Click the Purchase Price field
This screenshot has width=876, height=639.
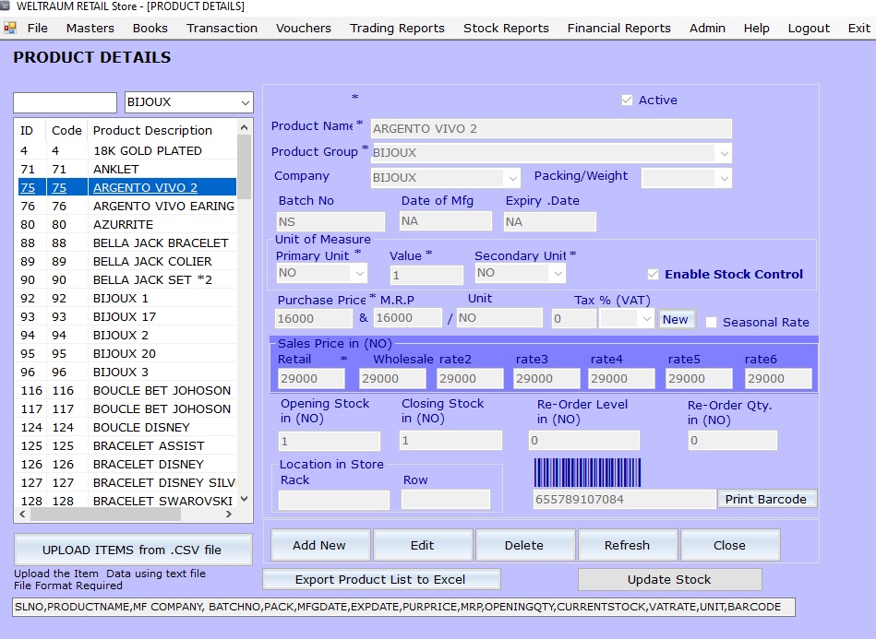[x=314, y=319]
